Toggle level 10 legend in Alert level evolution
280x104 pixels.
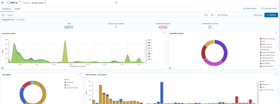coord(150,48)
